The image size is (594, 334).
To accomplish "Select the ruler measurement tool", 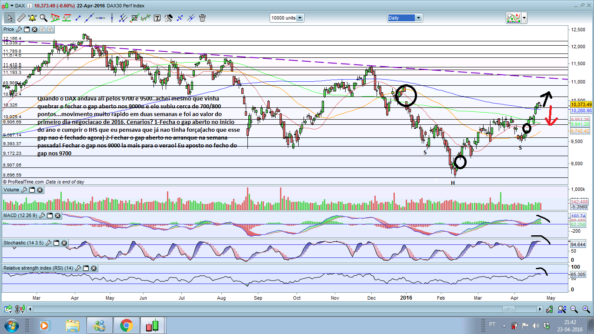I will [20, 18].
